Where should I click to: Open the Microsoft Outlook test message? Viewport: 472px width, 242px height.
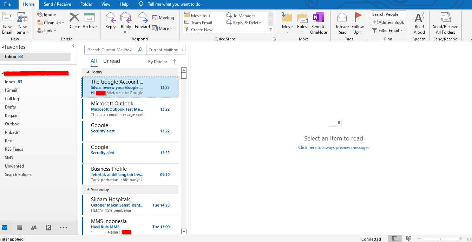click(130, 109)
